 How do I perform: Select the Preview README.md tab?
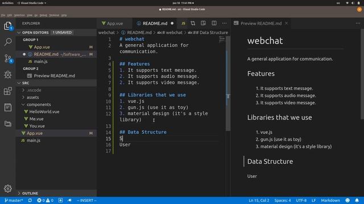pos(261,23)
